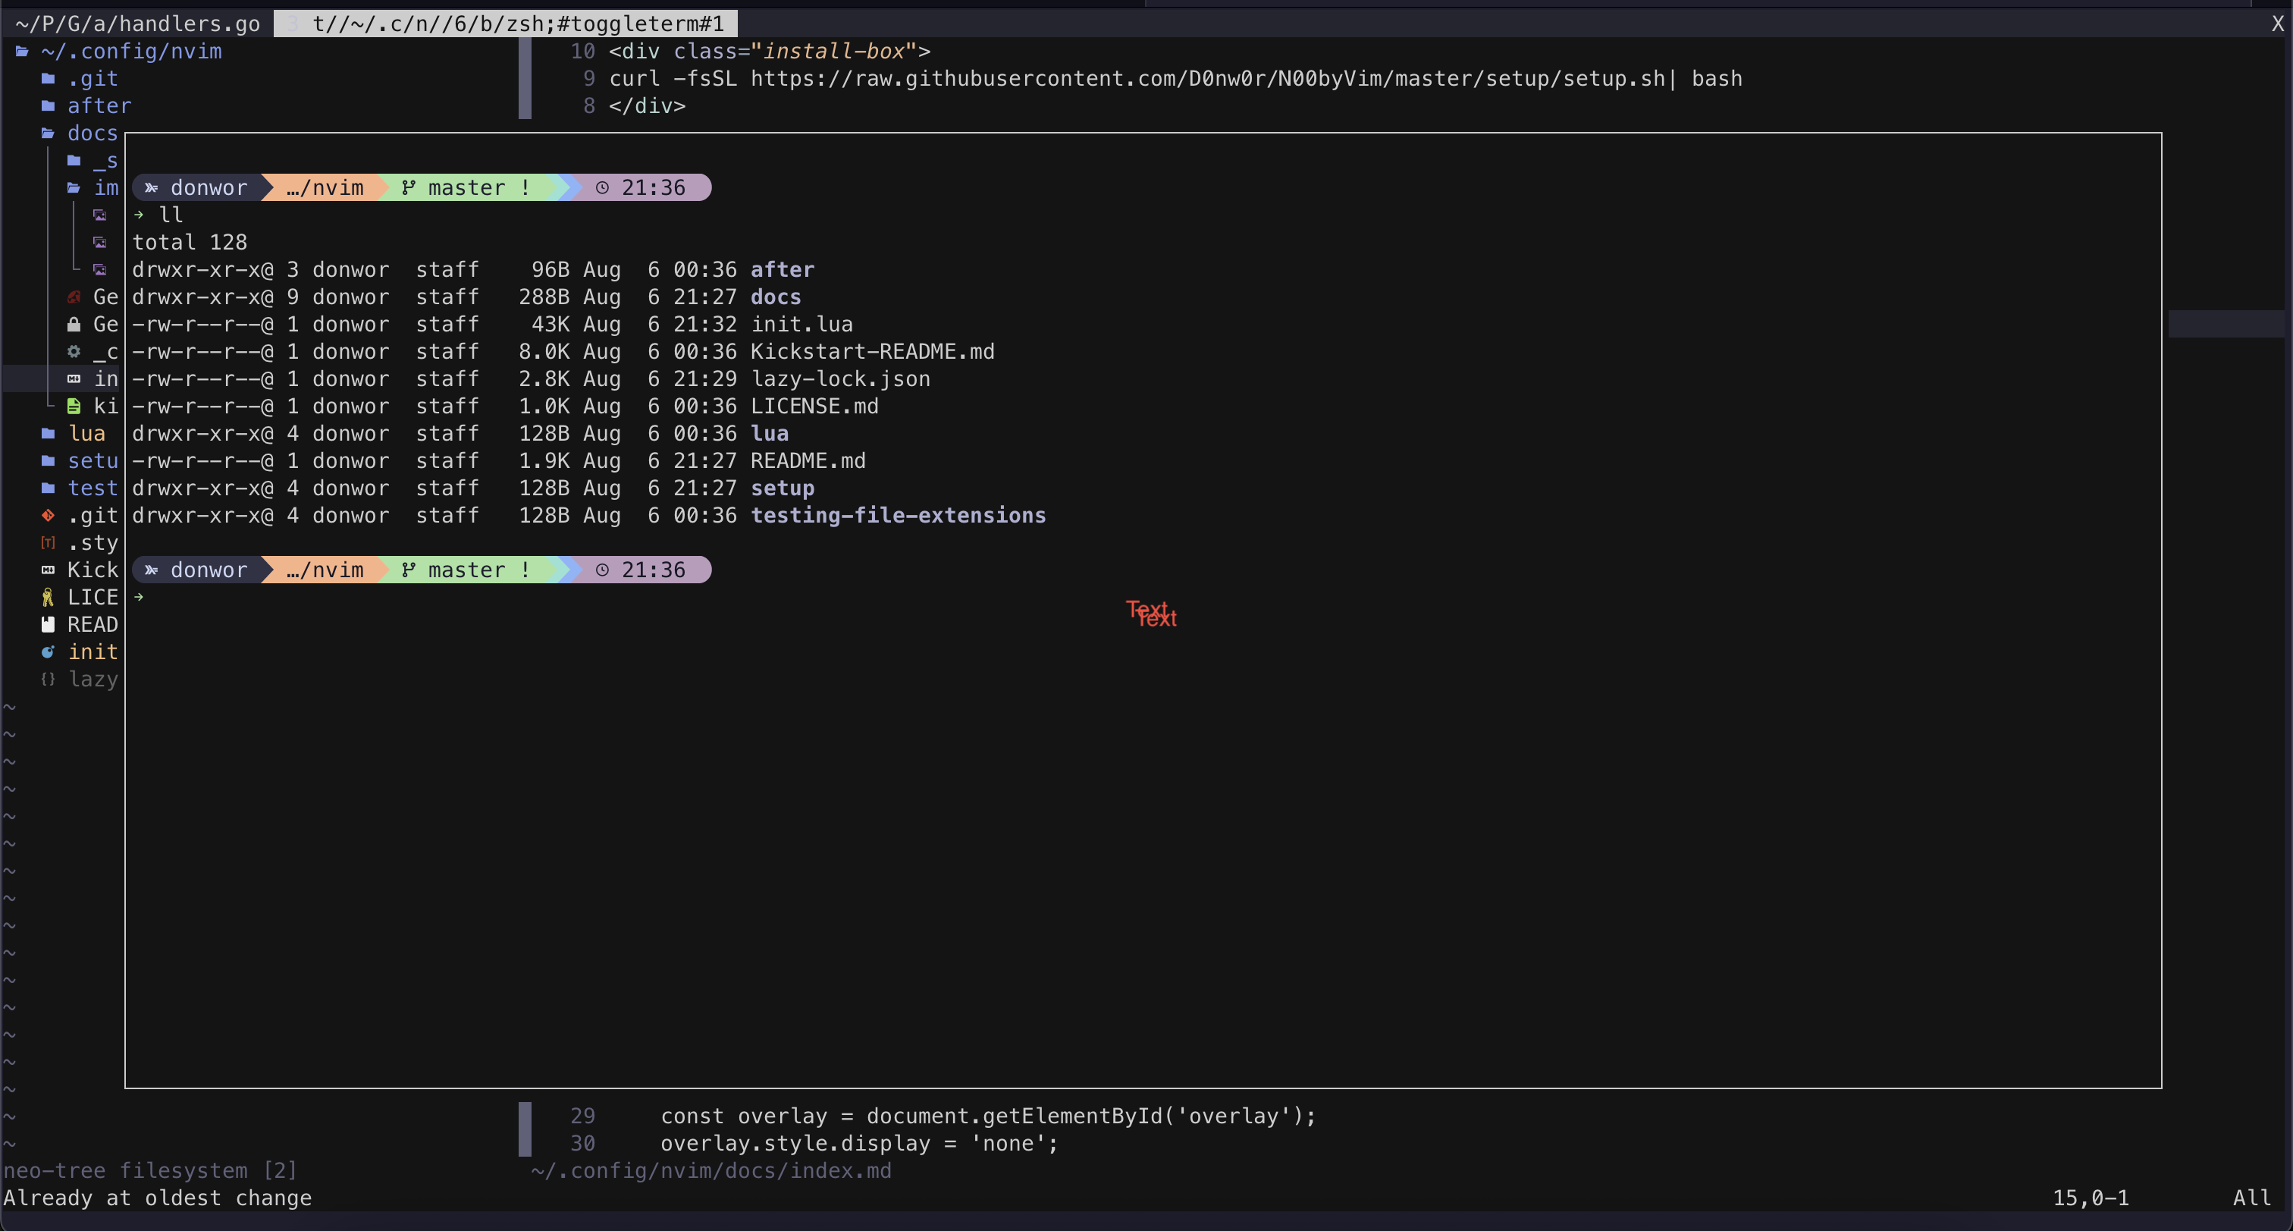This screenshot has height=1231, width=2293.
Task: Expand the lua folder
Action: pos(86,434)
